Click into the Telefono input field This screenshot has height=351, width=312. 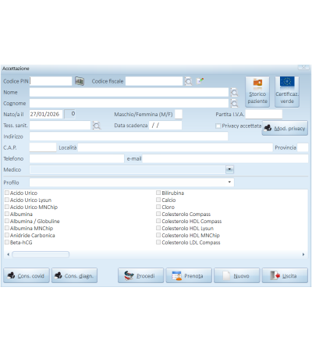tap(76, 158)
